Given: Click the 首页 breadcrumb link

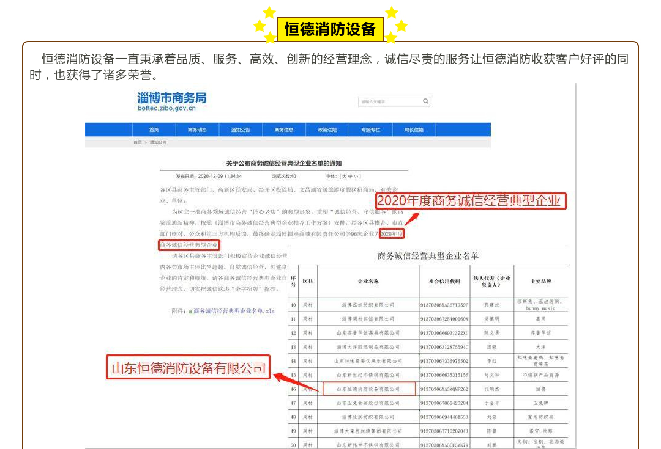Looking at the screenshot, I should pyautogui.click(x=138, y=142).
